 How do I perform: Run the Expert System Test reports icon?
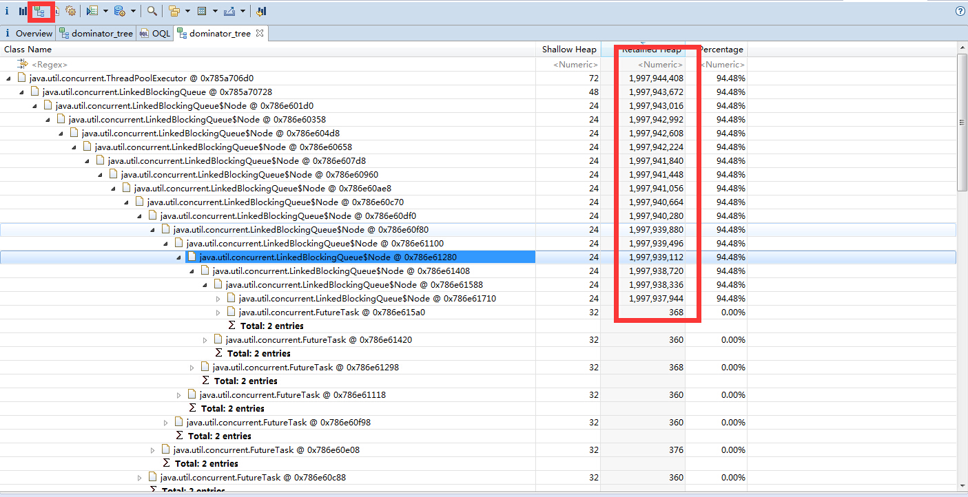coord(92,11)
